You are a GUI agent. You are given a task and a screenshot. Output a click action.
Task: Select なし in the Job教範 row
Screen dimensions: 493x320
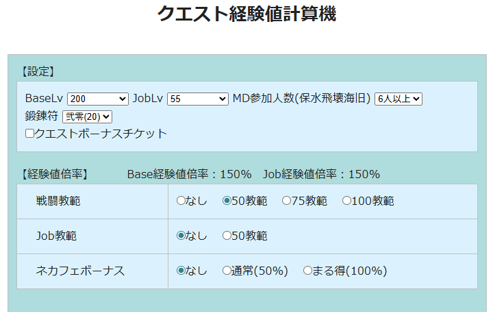[x=181, y=236]
